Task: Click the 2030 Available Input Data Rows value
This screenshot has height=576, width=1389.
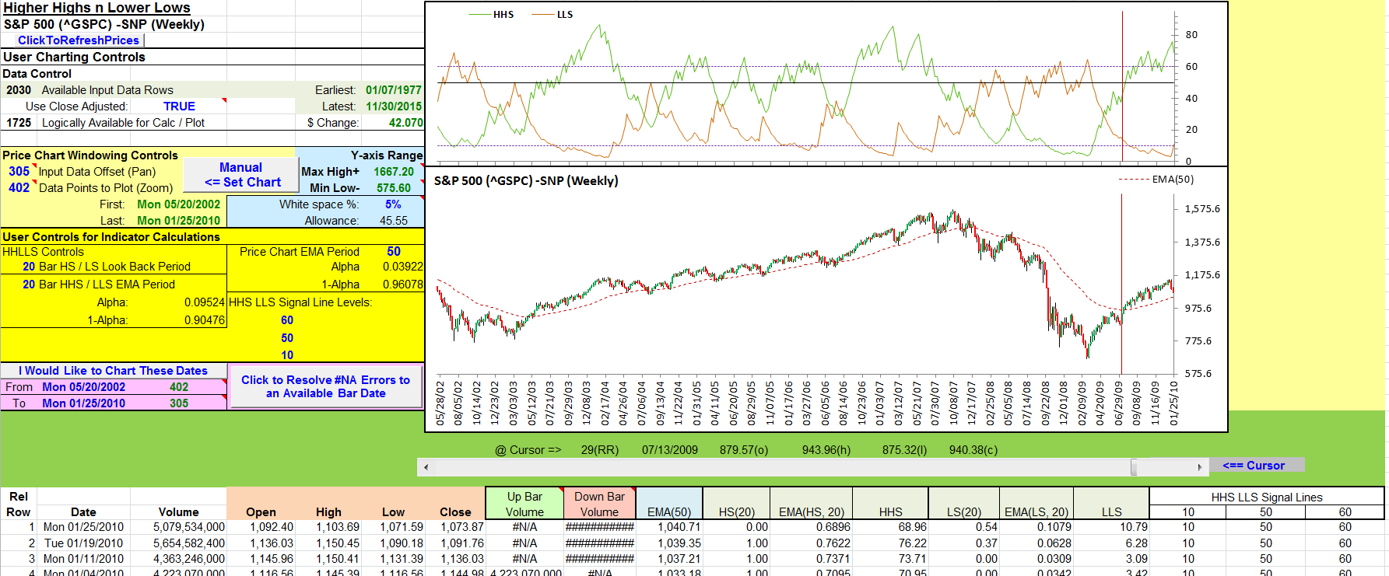Action: pyautogui.click(x=19, y=90)
